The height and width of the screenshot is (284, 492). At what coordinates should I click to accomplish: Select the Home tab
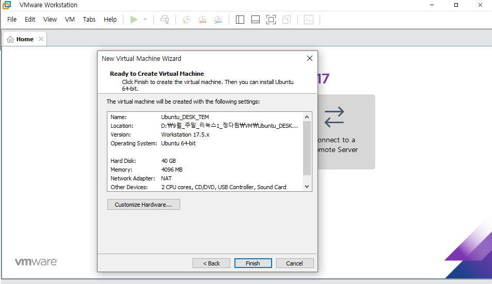click(x=25, y=39)
